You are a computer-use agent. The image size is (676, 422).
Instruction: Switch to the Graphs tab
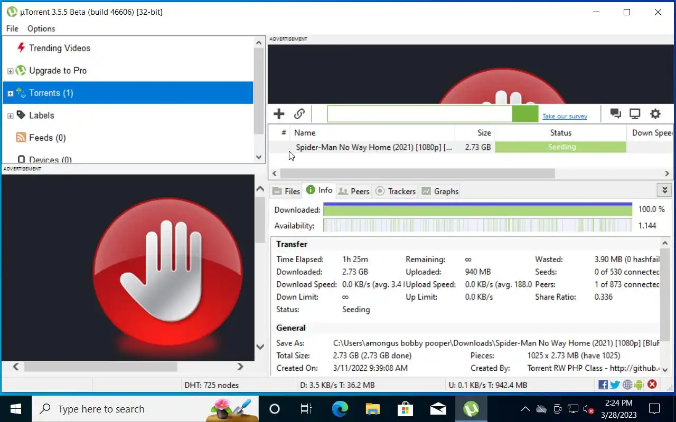click(440, 191)
